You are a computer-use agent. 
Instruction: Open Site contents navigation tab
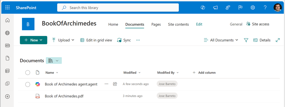point(178,24)
